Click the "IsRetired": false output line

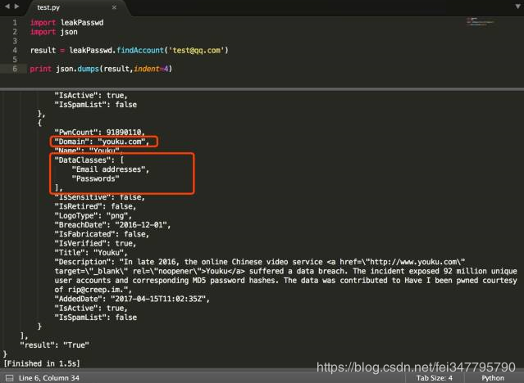[95, 206]
